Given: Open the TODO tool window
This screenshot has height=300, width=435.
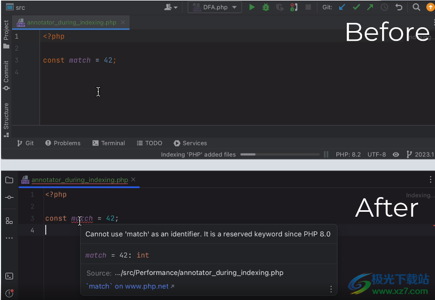Looking at the screenshot, I should click(x=150, y=143).
